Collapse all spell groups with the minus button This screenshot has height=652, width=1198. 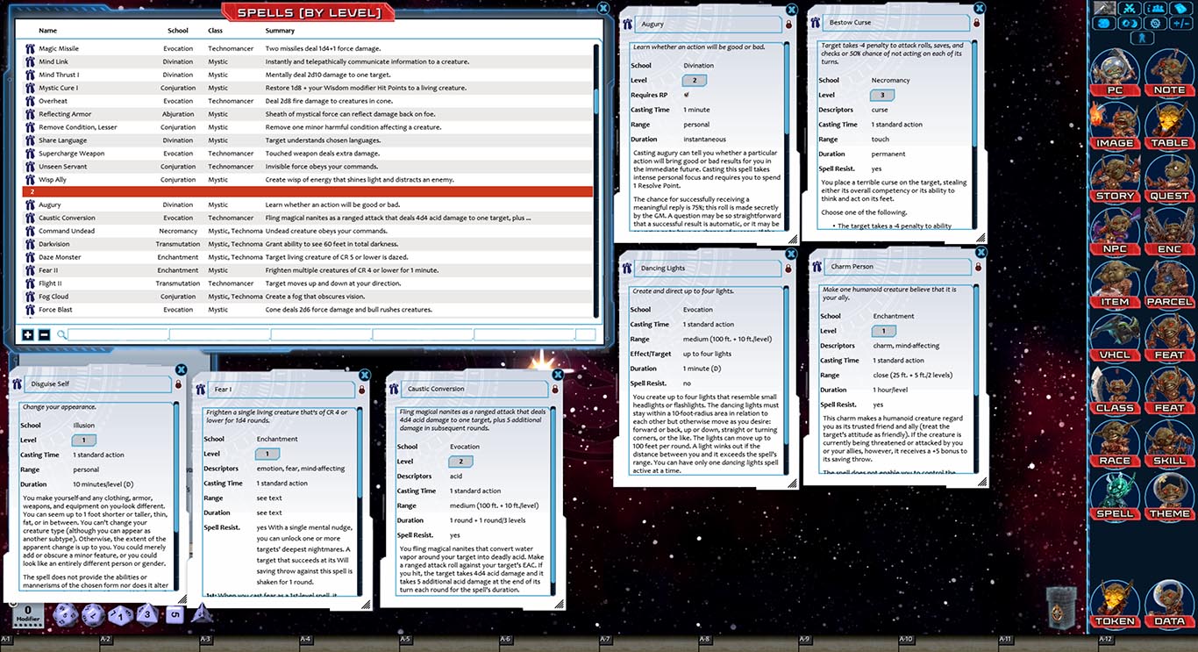[x=43, y=334]
